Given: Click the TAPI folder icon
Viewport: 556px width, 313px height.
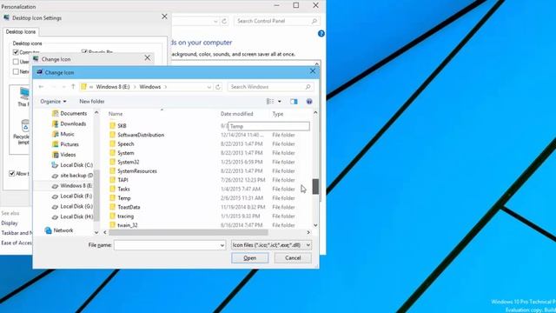Looking at the screenshot, I should pos(112,180).
